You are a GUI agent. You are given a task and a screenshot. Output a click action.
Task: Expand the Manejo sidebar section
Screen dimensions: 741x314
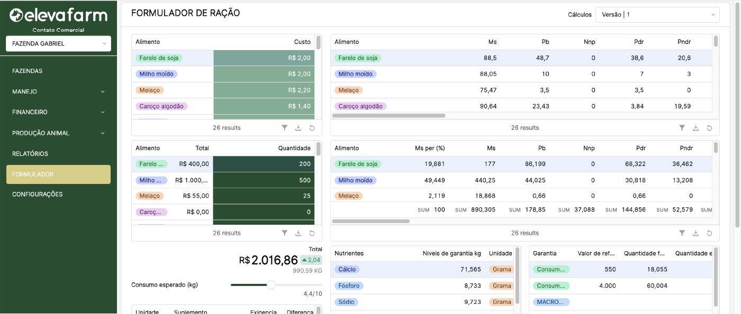58,91
